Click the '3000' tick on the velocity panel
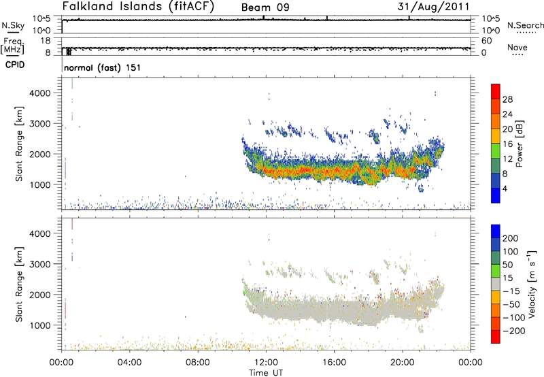The height and width of the screenshot is (377, 544). coord(39,264)
